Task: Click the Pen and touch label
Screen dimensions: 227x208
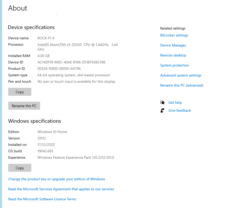Action: tap(20, 81)
